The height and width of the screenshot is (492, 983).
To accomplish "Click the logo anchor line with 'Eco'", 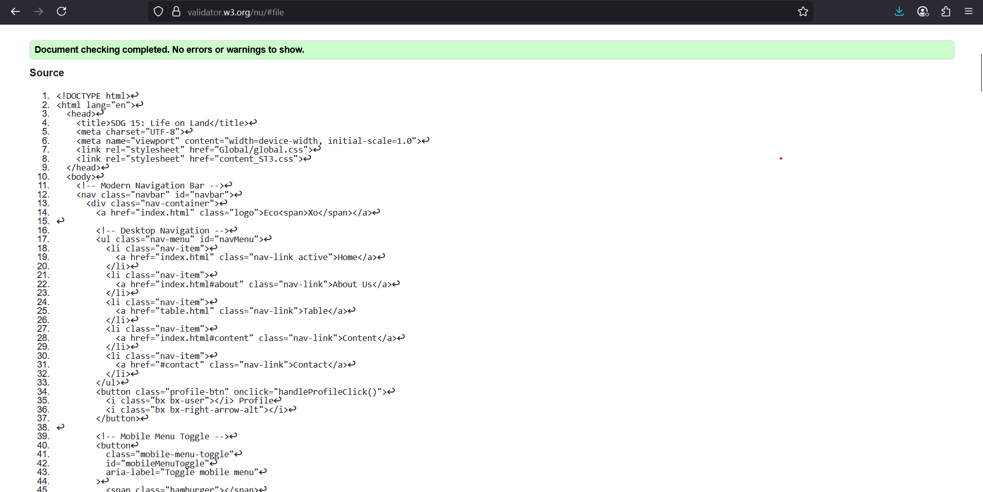I will tap(238, 212).
